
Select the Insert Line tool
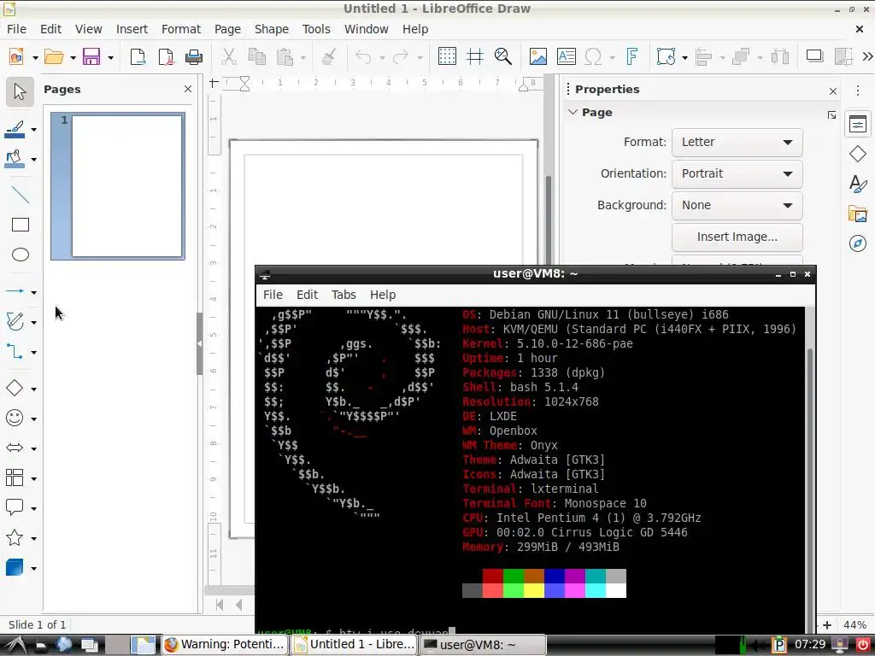coord(21,195)
